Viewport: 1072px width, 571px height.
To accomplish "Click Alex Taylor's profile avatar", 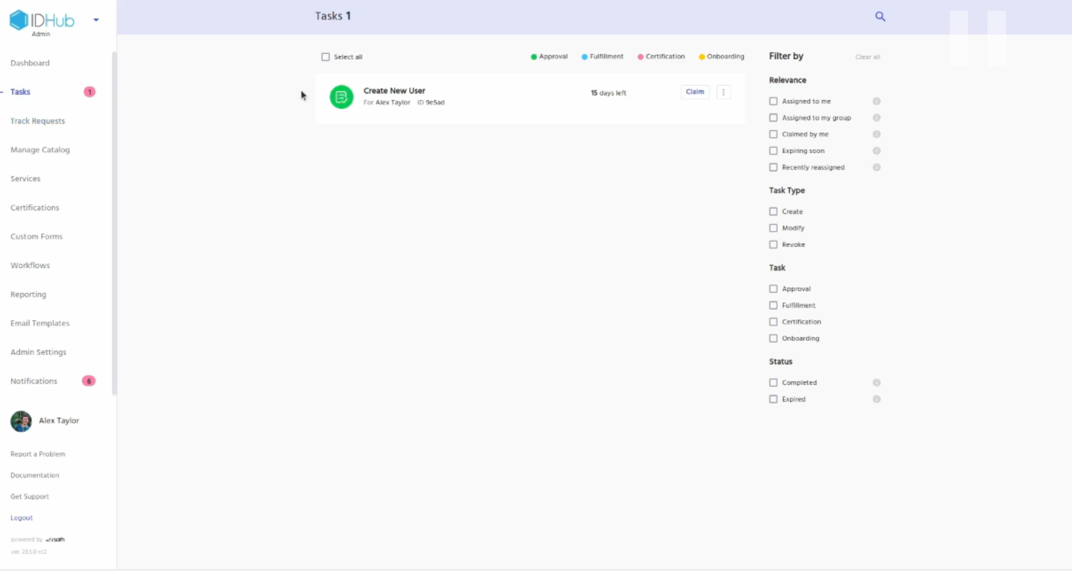I will [21, 421].
